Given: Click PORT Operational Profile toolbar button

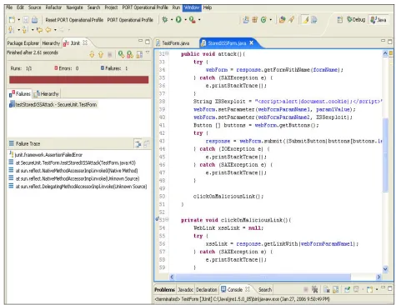Looking at the screenshot, I should [x=130, y=20].
